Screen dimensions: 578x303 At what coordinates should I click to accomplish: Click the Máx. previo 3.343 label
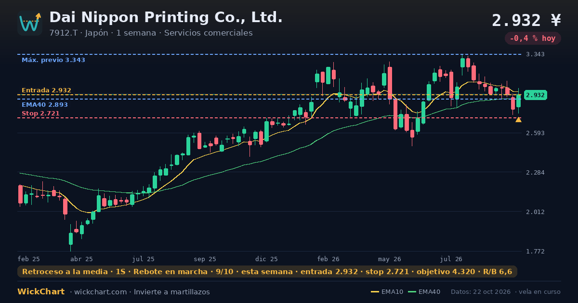53,60
